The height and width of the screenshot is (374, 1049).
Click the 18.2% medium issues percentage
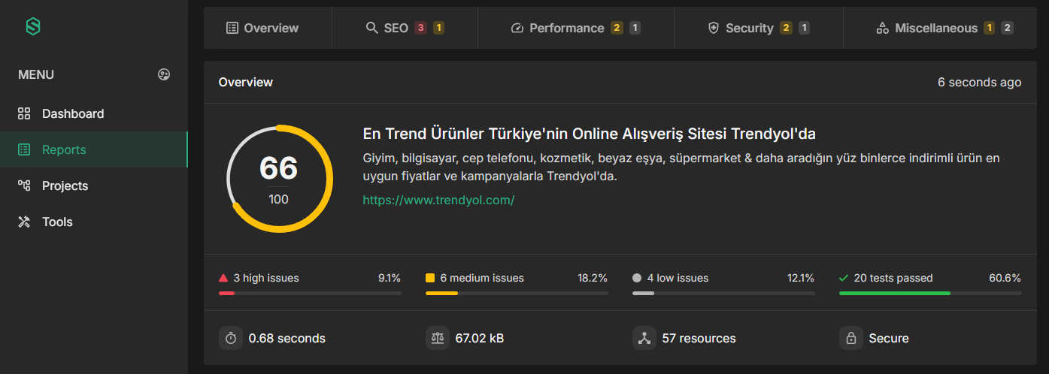(593, 278)
